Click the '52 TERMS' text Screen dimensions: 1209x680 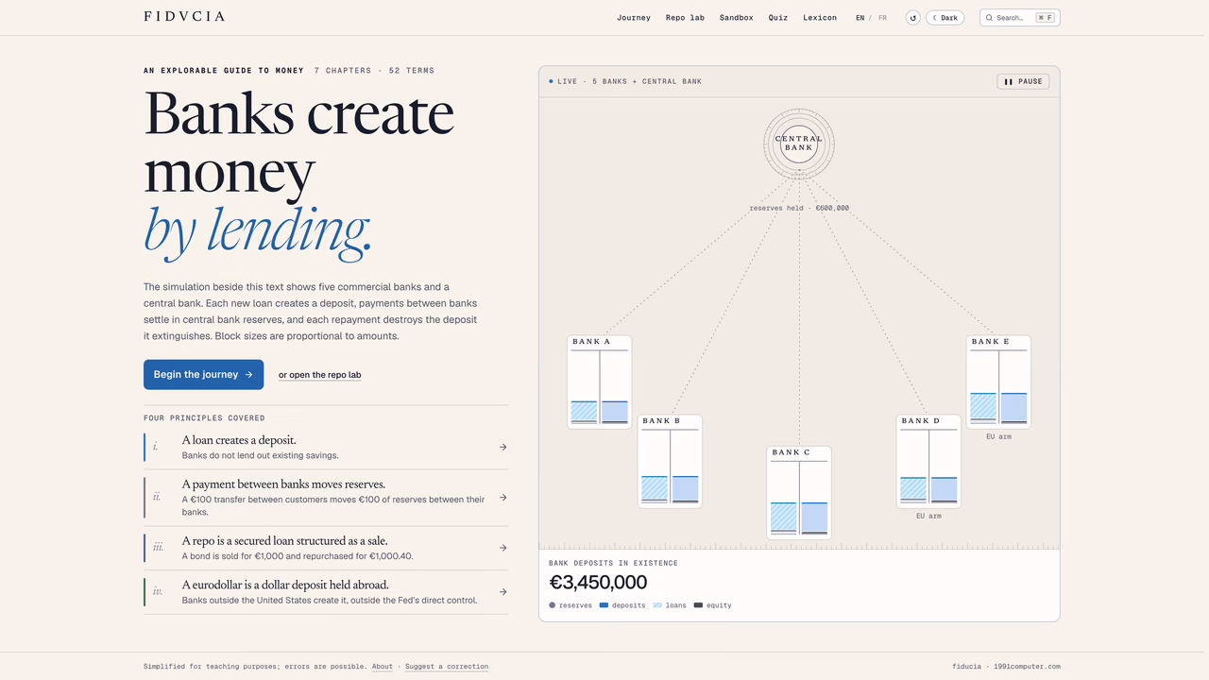[x=411, y=71]
